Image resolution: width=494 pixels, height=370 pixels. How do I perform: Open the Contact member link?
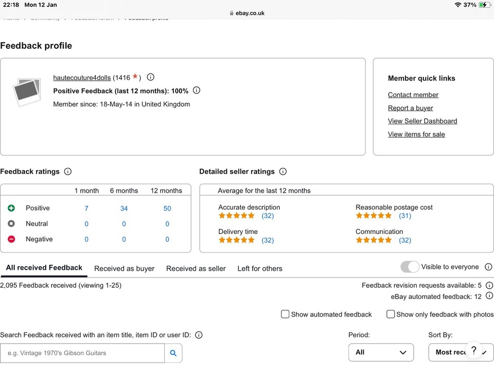(413, 95)
